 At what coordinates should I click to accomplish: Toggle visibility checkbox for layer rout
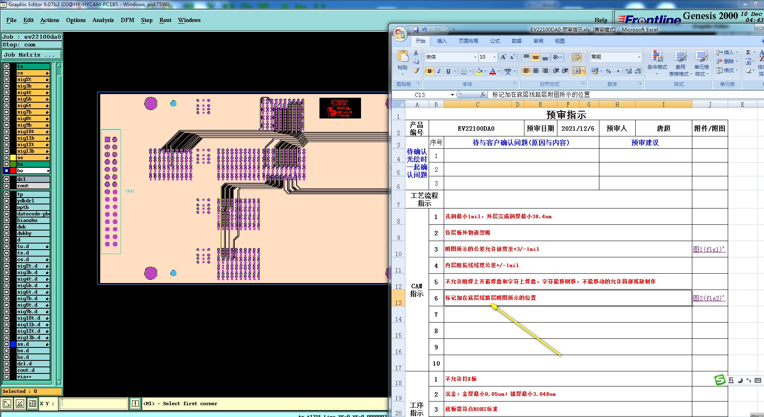tap(7, 186)
